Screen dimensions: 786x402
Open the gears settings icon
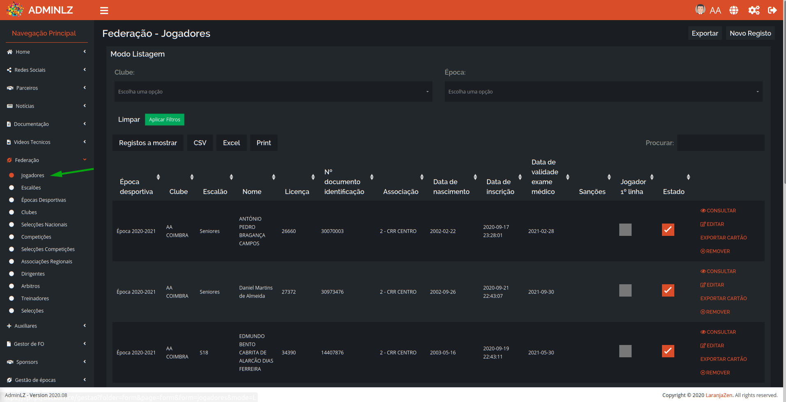[754, 10]
